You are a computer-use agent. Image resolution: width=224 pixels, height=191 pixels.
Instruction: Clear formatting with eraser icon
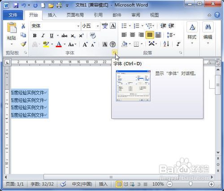coord(93,36)
